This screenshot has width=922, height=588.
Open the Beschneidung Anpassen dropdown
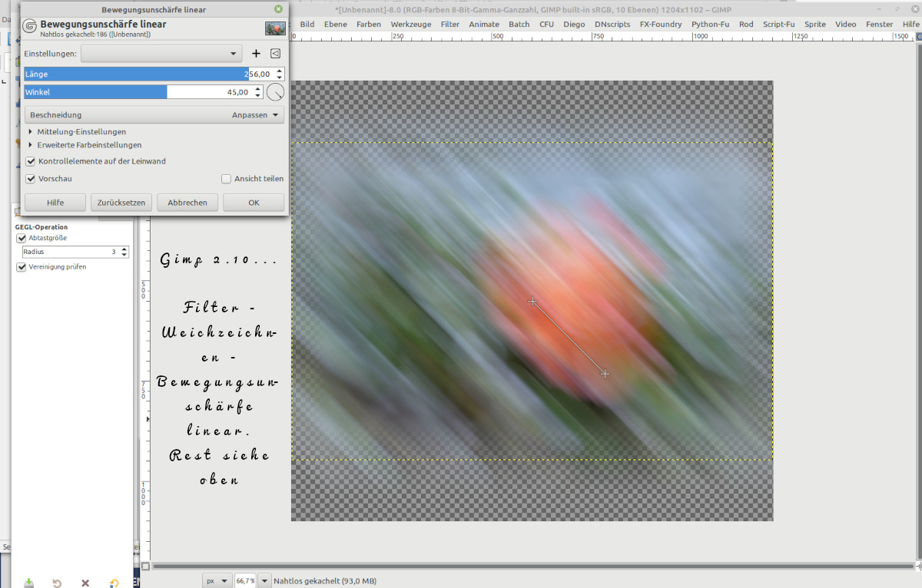coord(154,114)
